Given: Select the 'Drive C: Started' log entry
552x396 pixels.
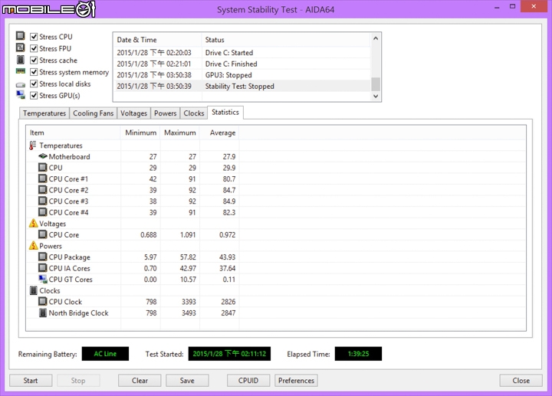Looking at the screenshot, I should click(242, 53).
